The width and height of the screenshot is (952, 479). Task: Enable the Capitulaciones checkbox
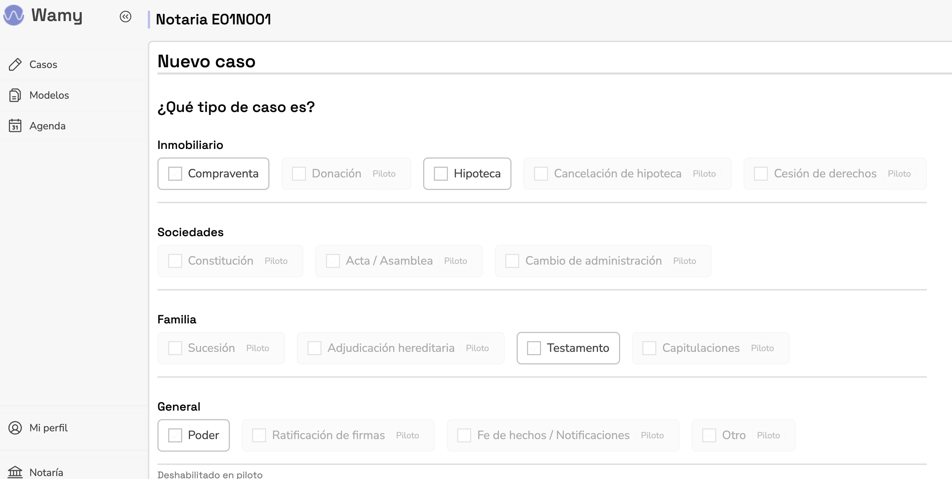[x=649, y=348]
